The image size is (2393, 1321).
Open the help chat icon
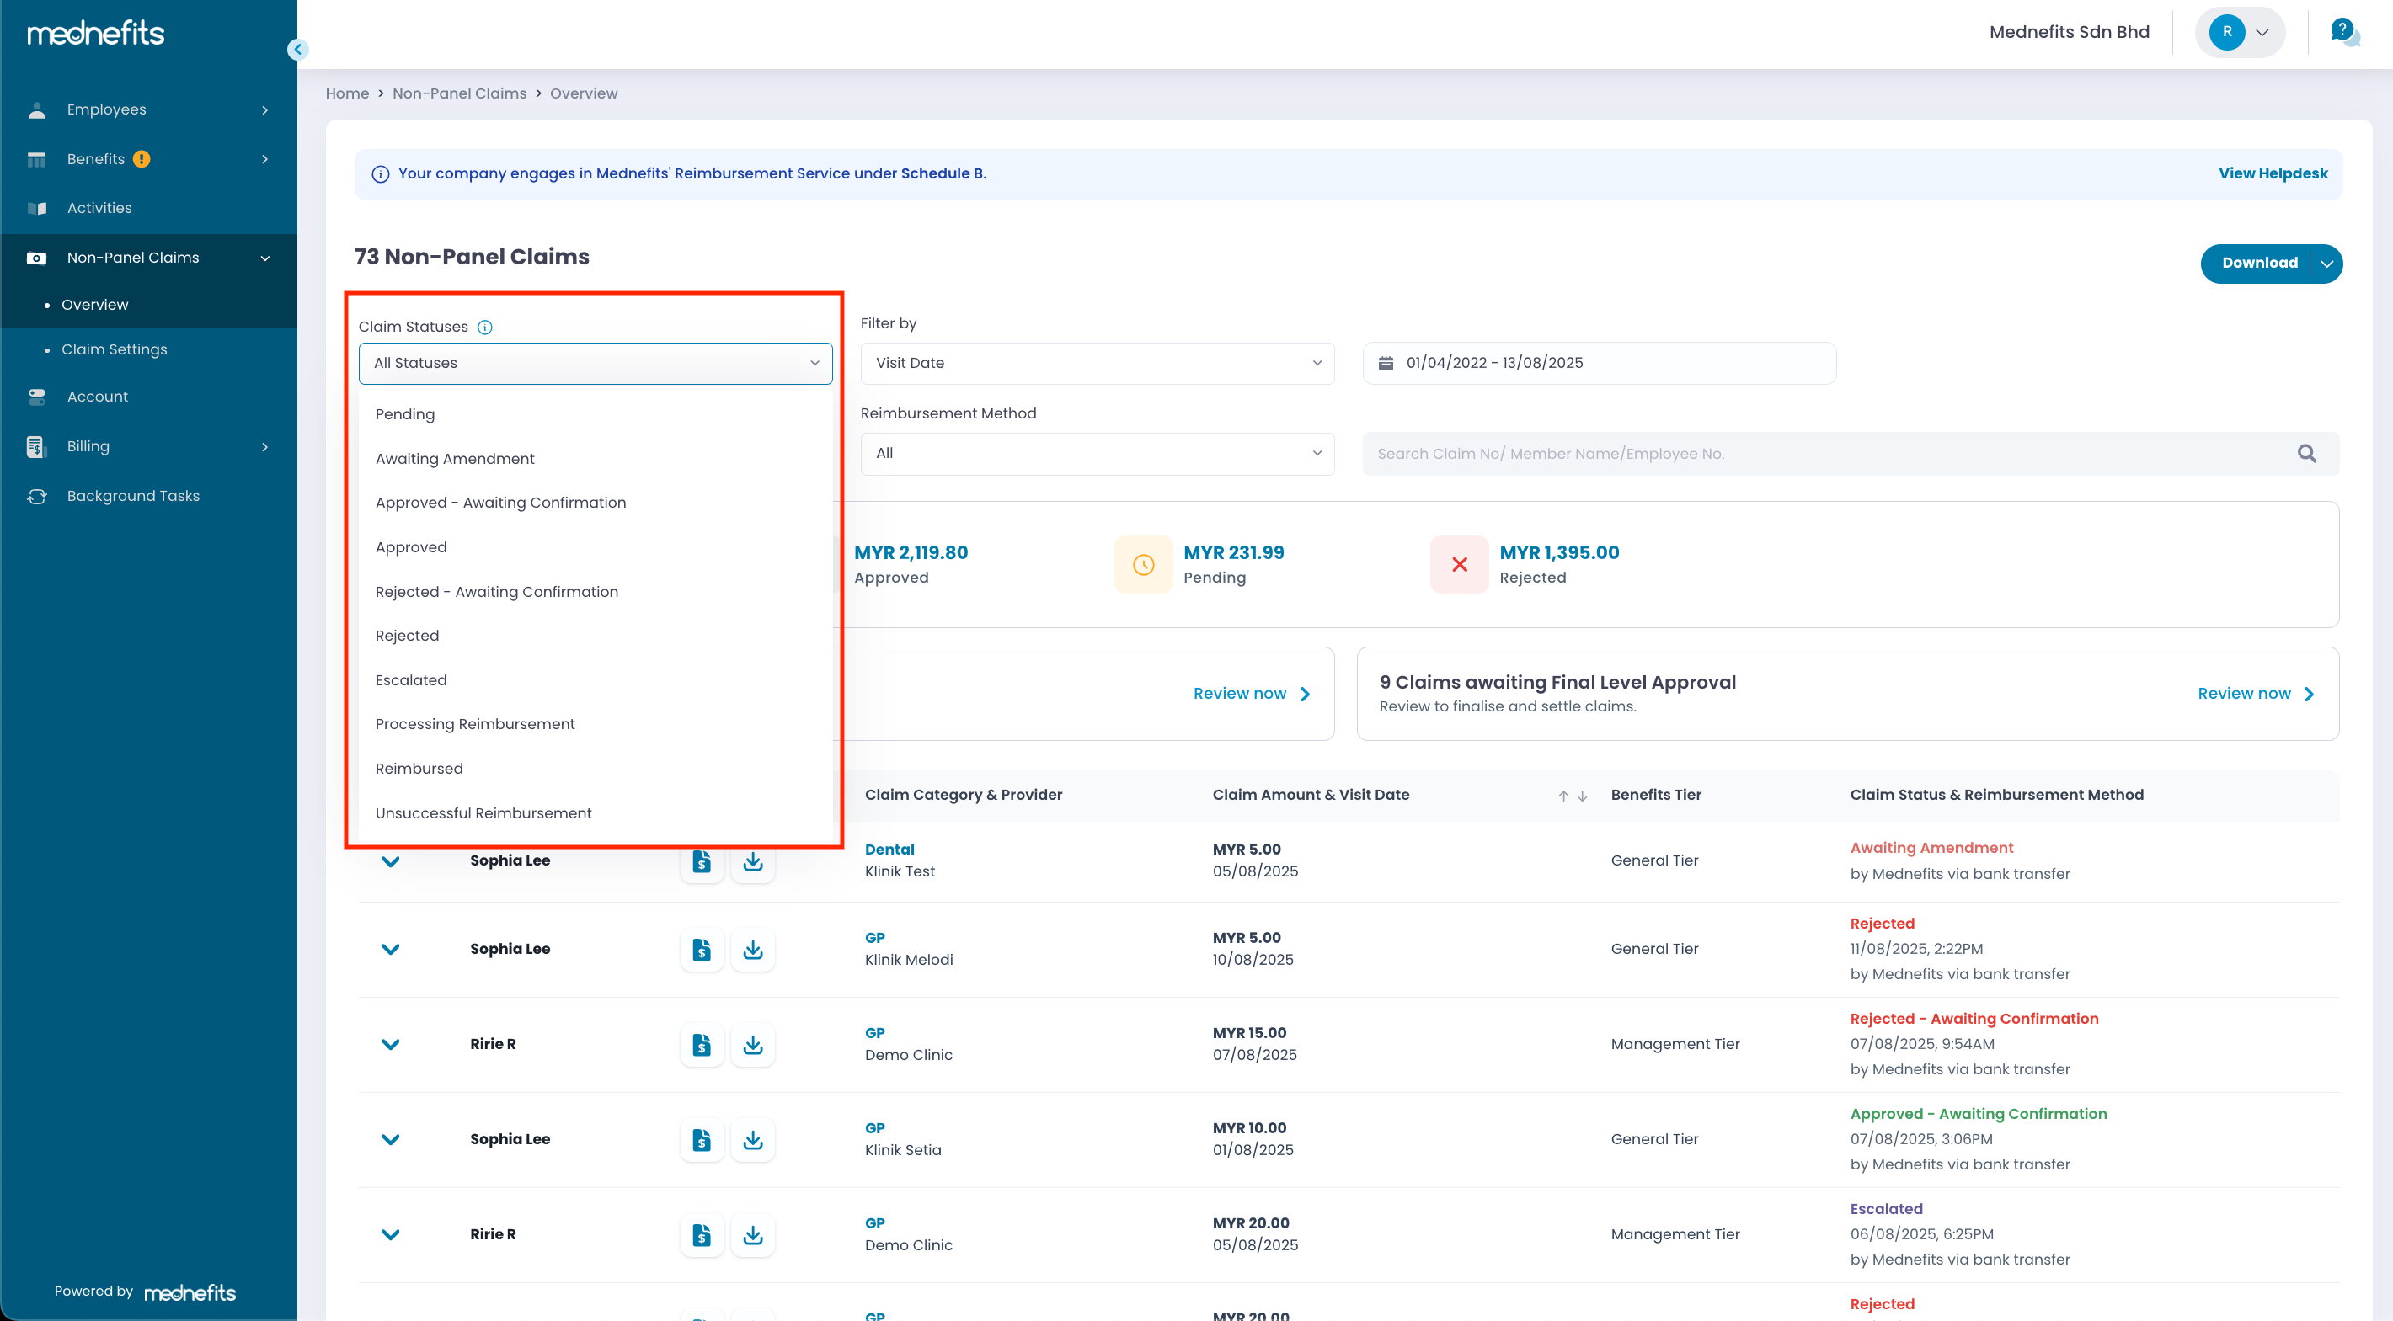coord(2344,33)
